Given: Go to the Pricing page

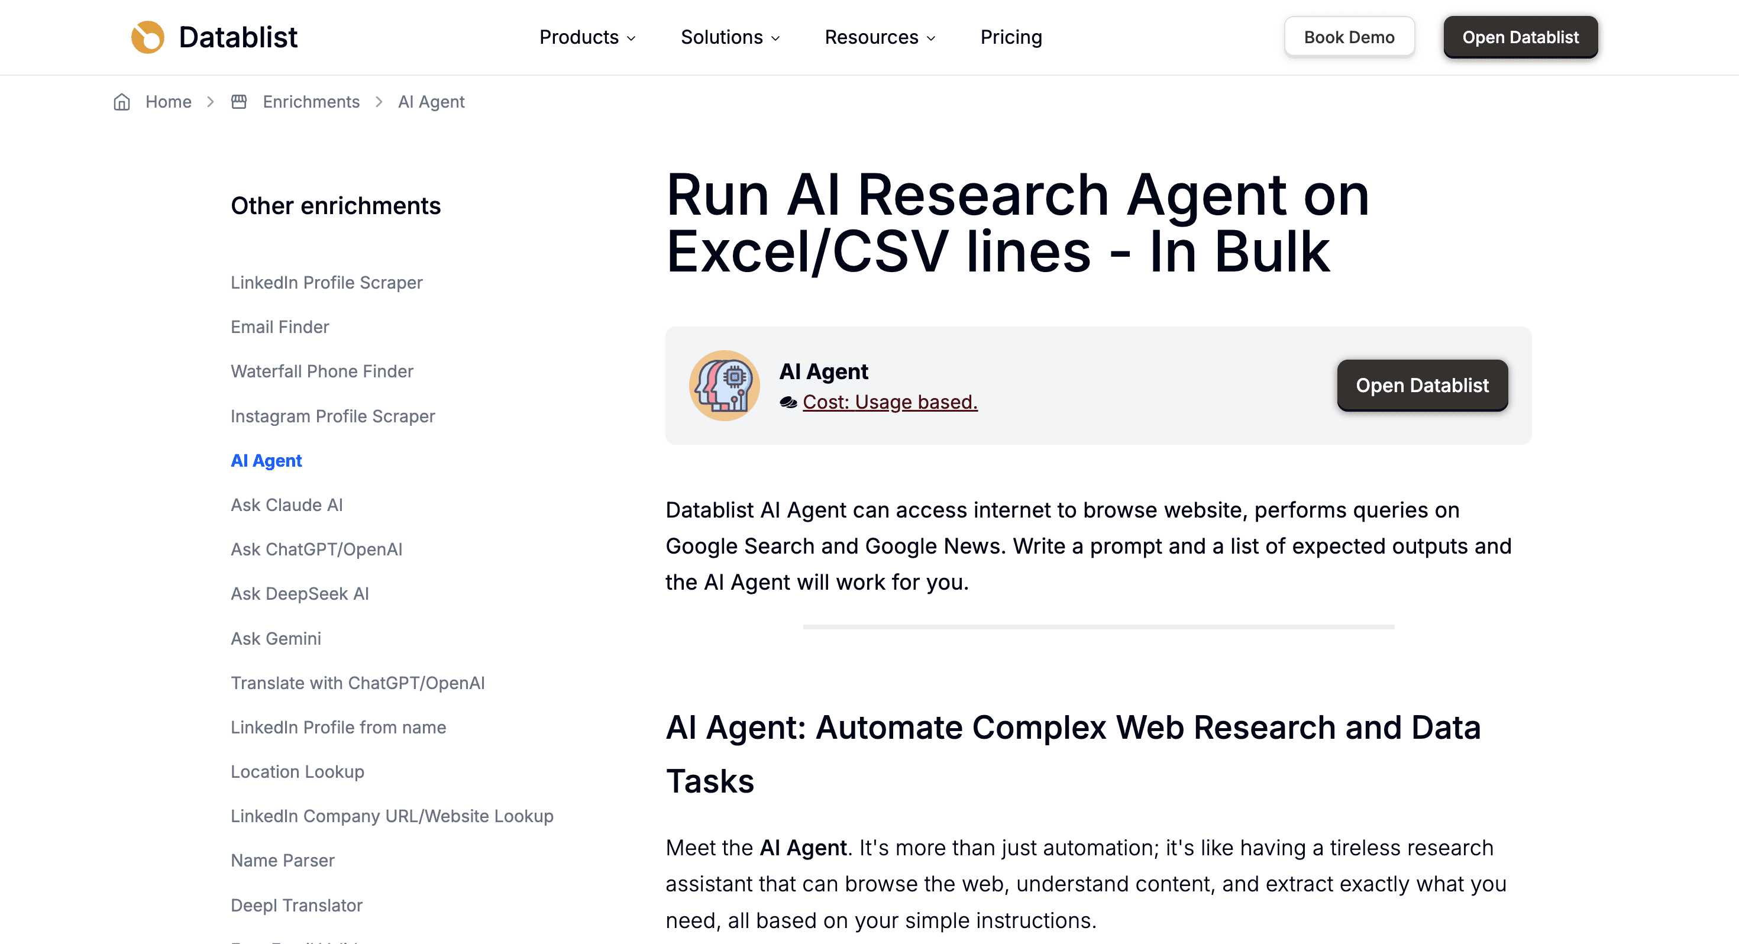Looking at the screenshot, I should pos(1011,37).
